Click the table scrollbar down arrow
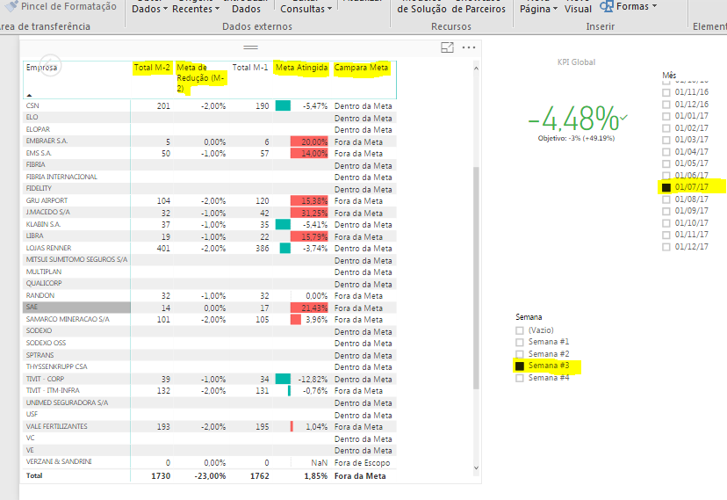Image resolution: width=727 pixels, height=500 pixels. 476,468
